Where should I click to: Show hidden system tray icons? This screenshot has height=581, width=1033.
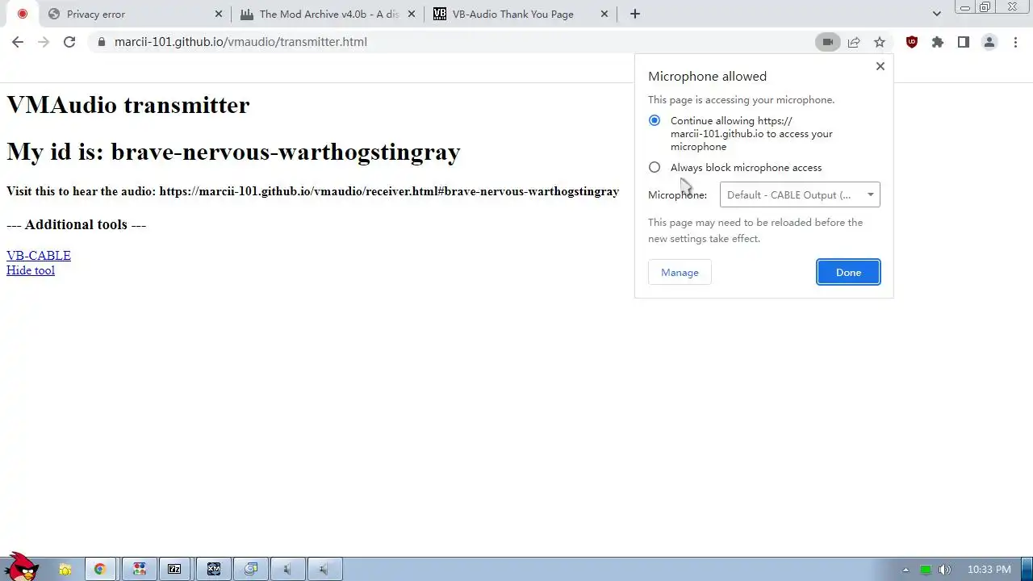point(905,570)
